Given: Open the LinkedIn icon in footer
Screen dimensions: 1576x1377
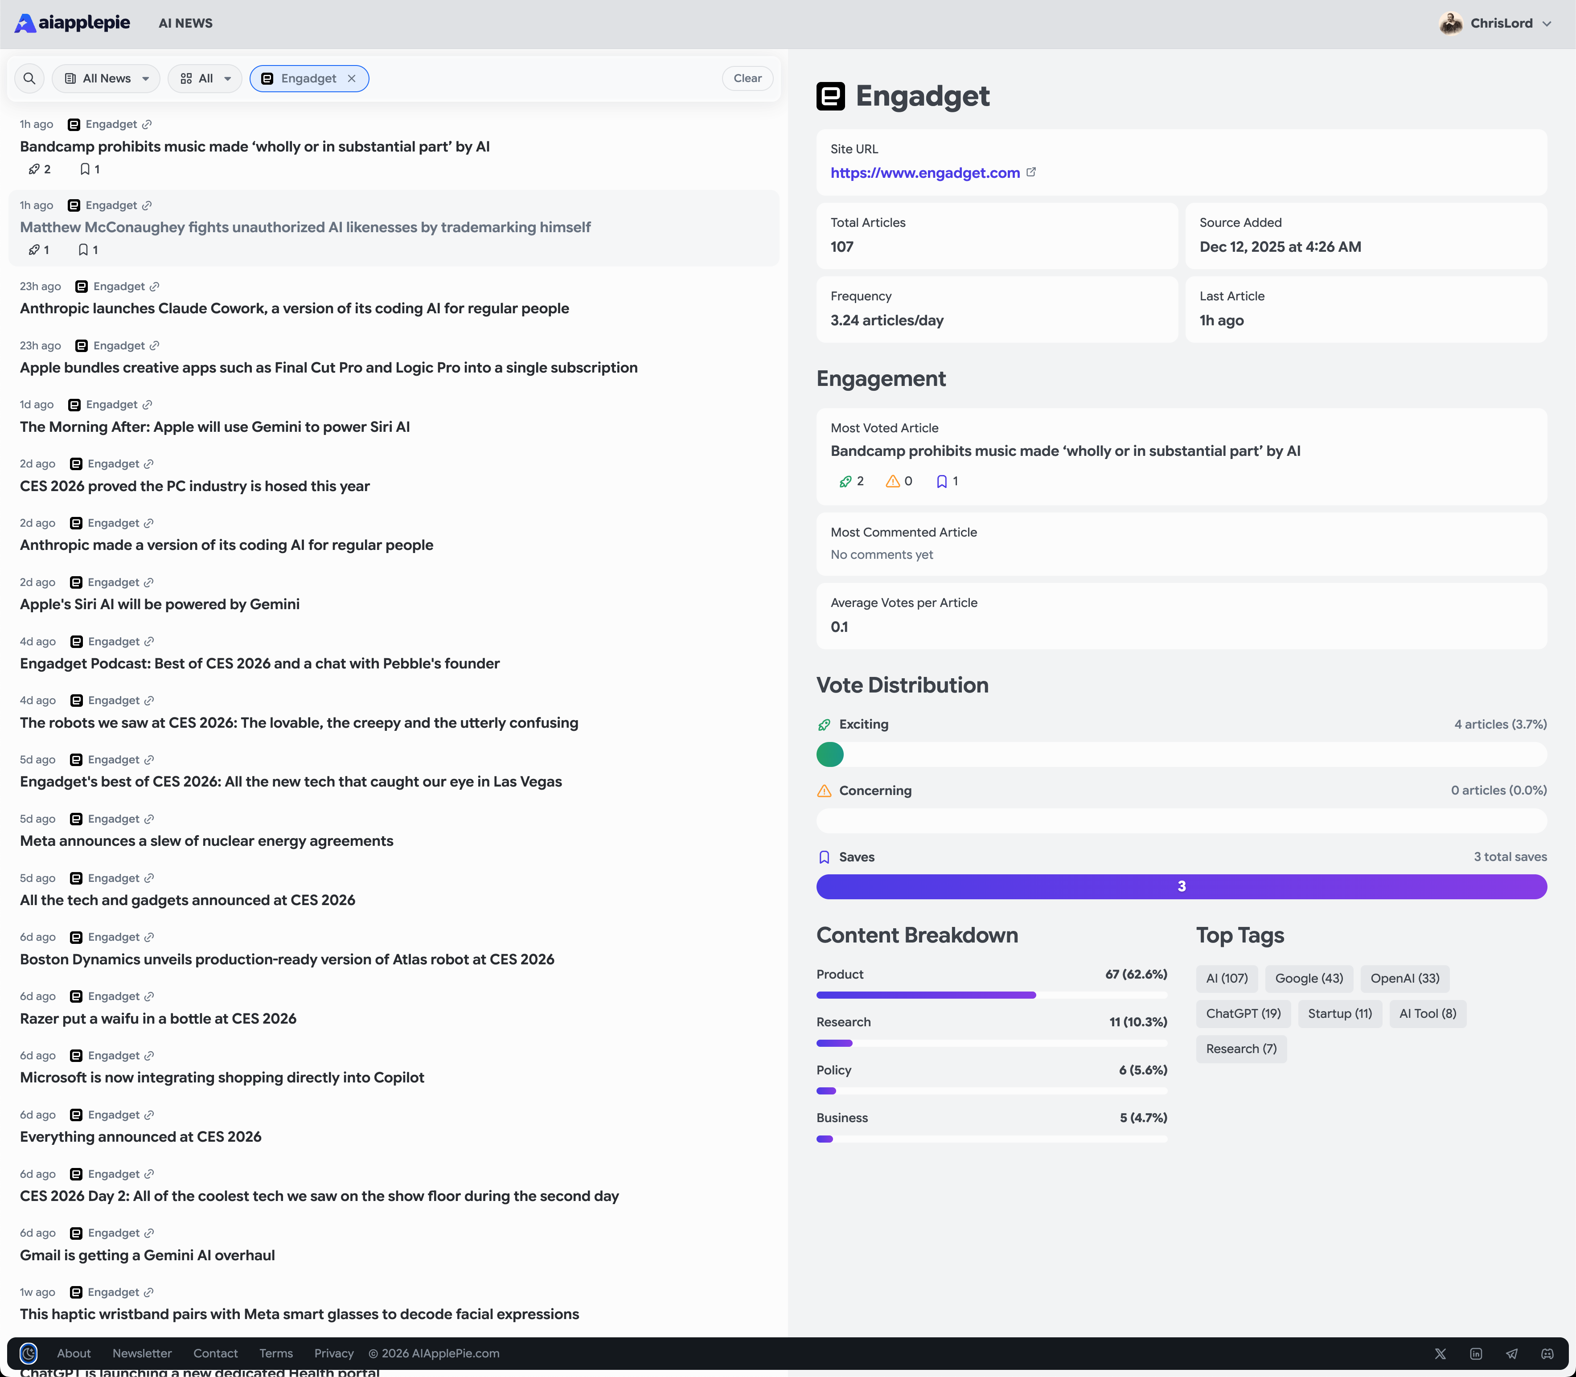Looking at the screenshot, I should [1475, 1353].
